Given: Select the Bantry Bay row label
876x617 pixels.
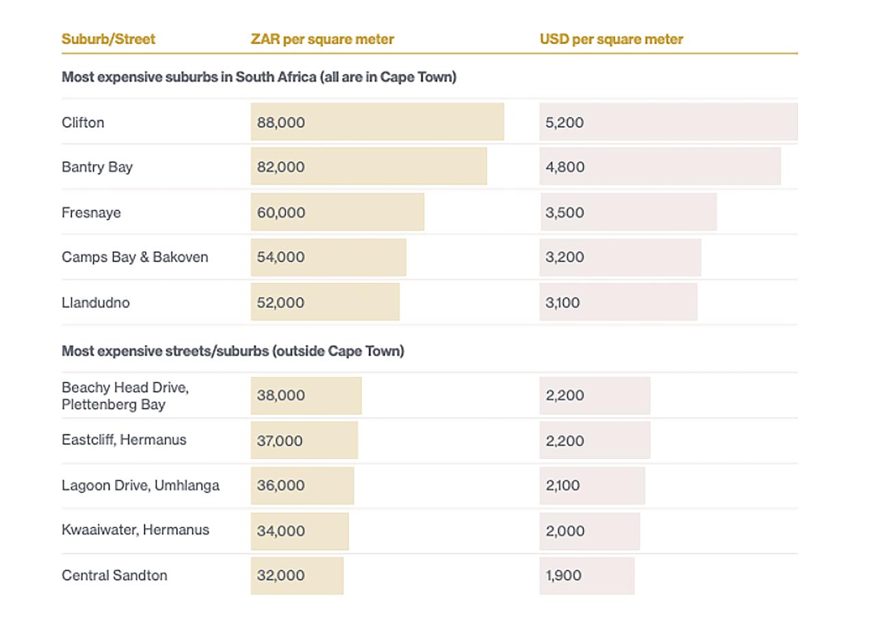Looking at the screenshot, I should pyautogui.click(x=97, y=167).
